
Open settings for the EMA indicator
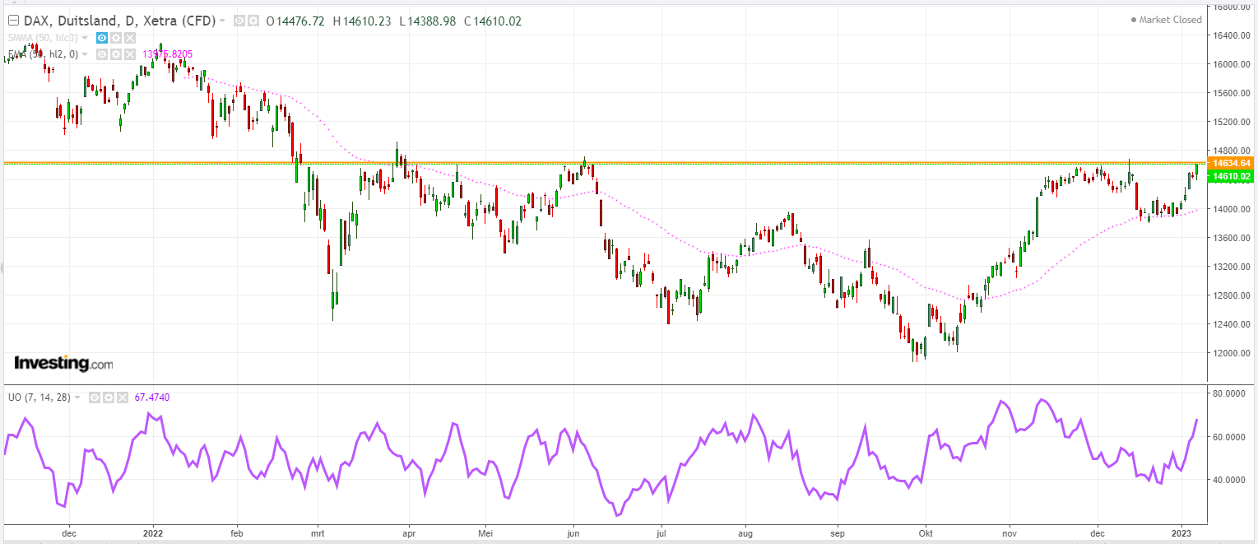(116, 54)
